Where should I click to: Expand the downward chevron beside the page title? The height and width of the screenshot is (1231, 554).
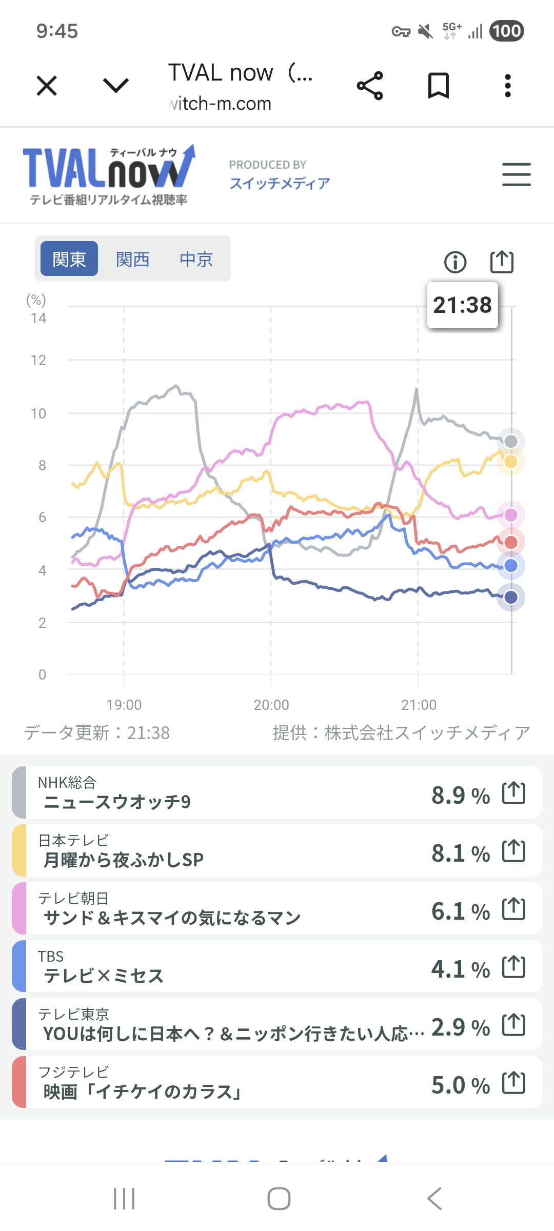pyautogui.click(x=116, y=86)
